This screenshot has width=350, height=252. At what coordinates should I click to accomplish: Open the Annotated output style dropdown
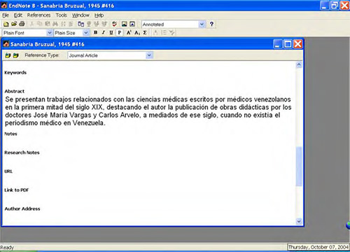[x=202, y=24]
